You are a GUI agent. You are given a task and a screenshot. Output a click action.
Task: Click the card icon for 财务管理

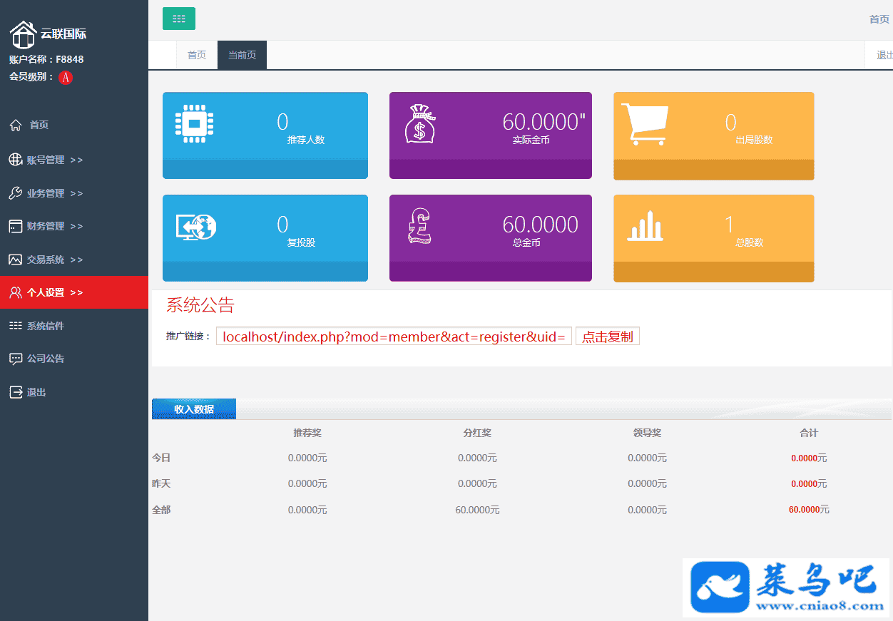point(15,227)
